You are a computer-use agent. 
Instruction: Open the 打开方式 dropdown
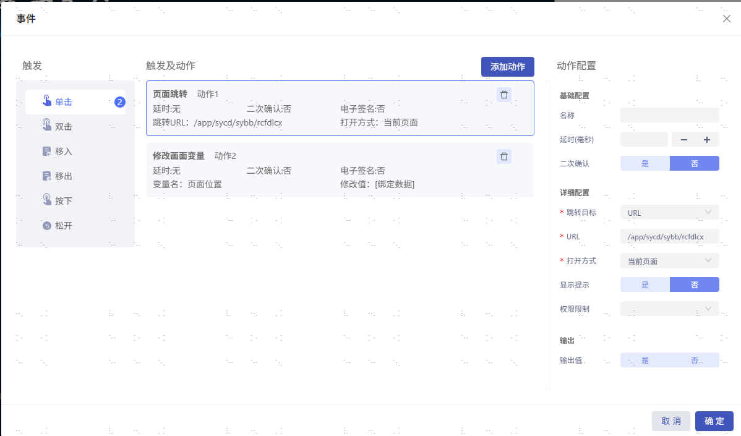(670, 261)
